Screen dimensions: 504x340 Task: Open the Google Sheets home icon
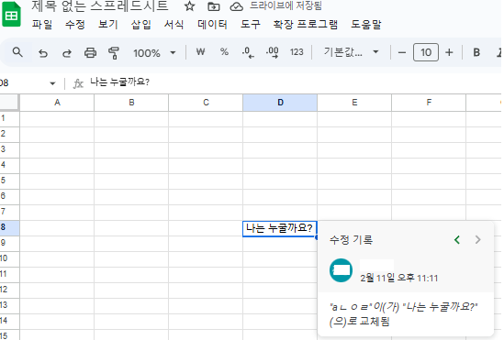point(11,15)
